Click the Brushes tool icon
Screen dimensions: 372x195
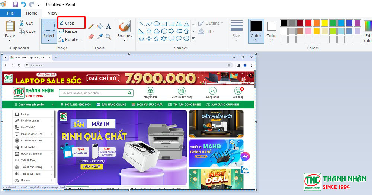point(125,26)
